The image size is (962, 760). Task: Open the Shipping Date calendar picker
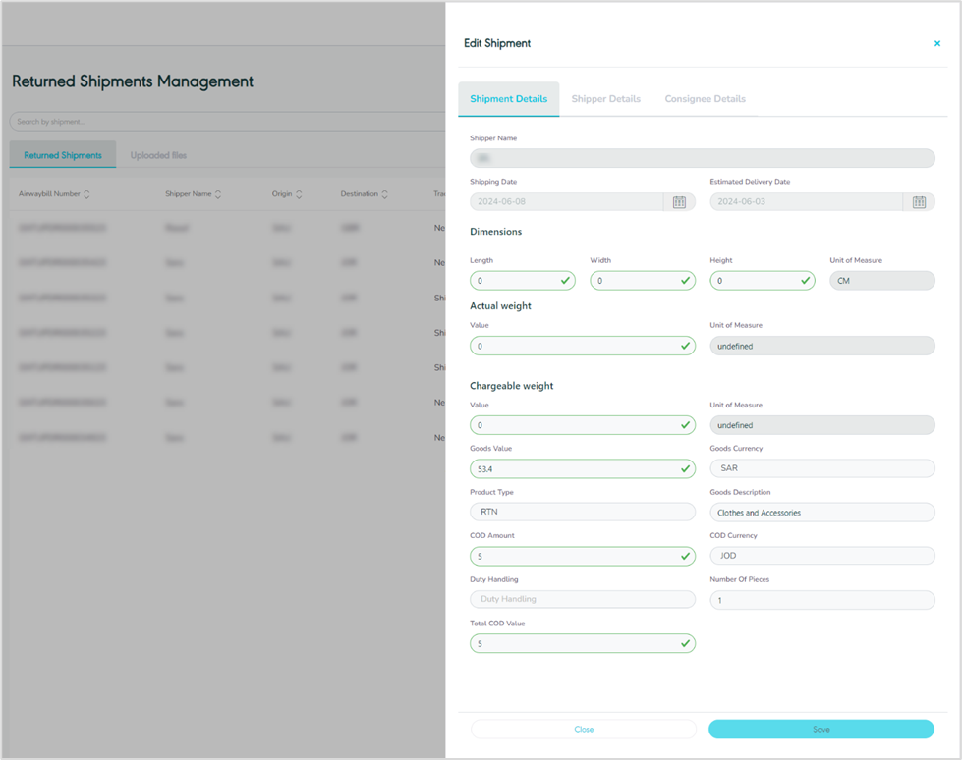pos(679,202)
